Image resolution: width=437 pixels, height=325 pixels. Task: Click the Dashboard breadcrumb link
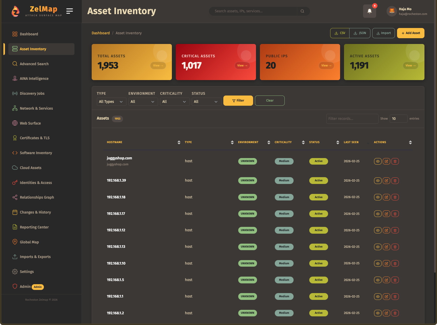[101, 33]
